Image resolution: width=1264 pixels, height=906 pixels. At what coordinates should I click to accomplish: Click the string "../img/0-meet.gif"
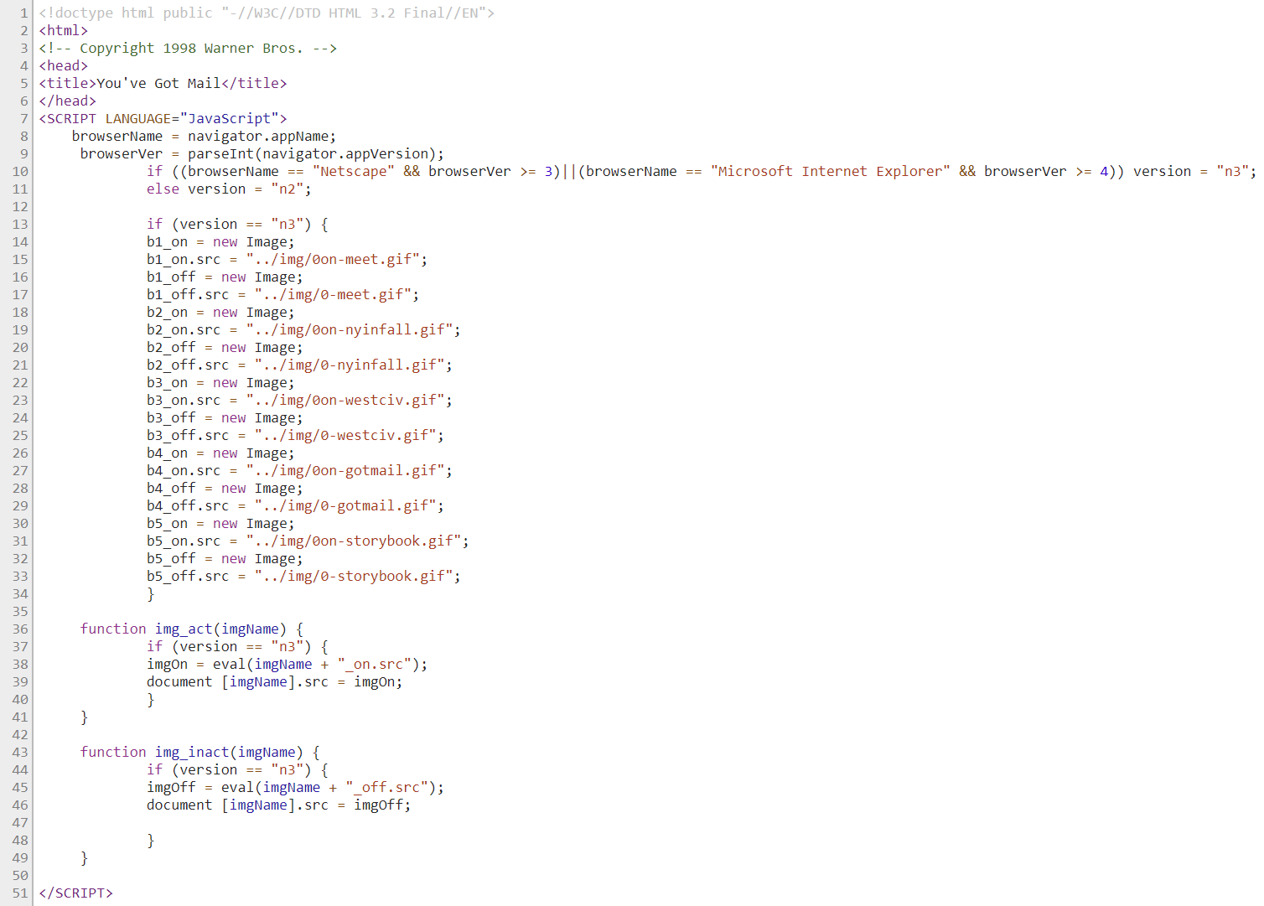pos(333,294)
